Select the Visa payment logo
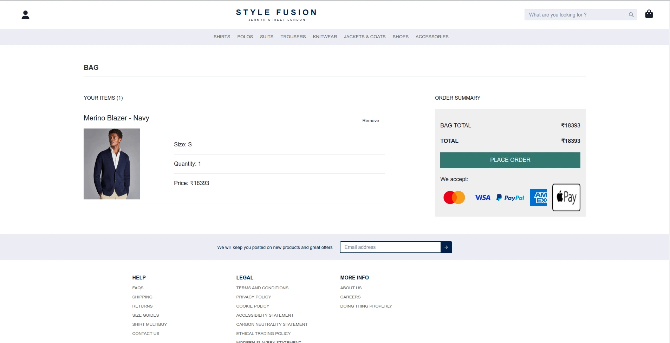The height and width of the screenshot is (343, 670). click(482, 198)
